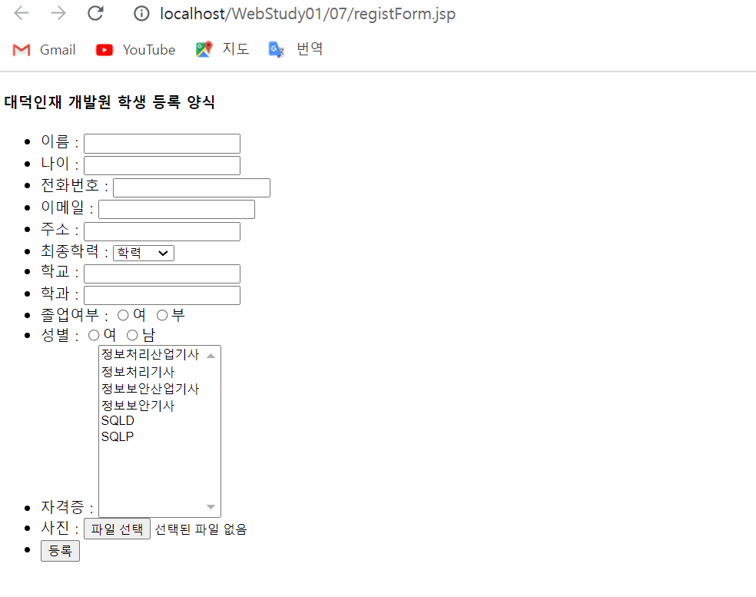756x597 pixels.
Task: Click the 자격증 list scroll up arrow
Action: pos(211,356)
